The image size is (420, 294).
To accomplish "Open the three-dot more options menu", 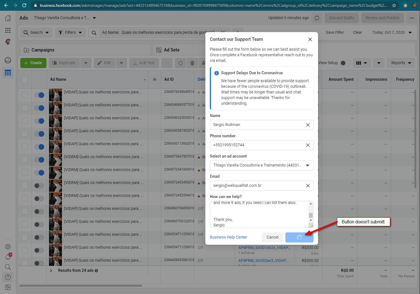I will point(412,18).
